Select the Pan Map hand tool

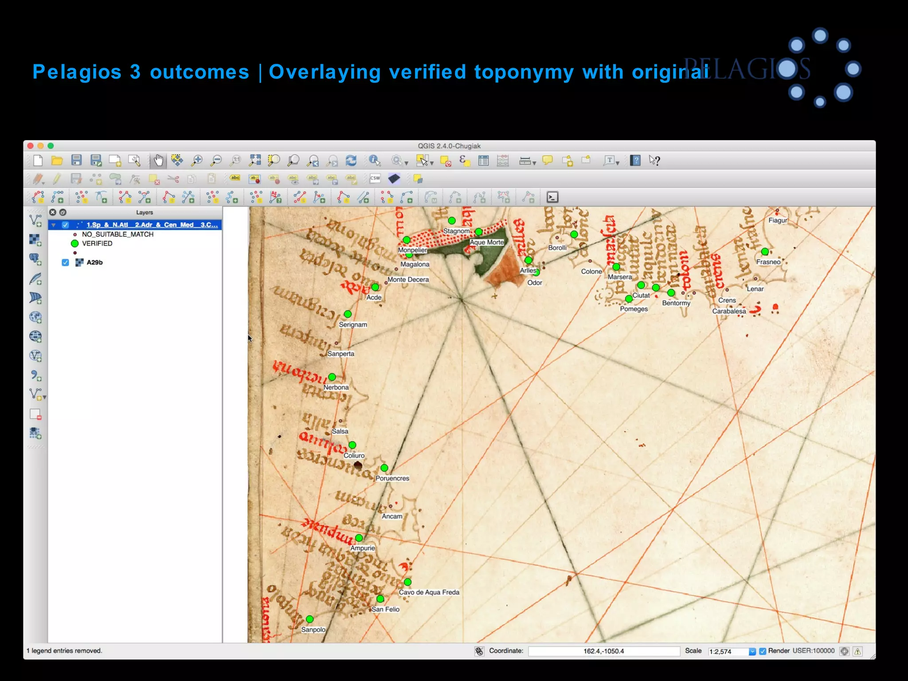158,160
